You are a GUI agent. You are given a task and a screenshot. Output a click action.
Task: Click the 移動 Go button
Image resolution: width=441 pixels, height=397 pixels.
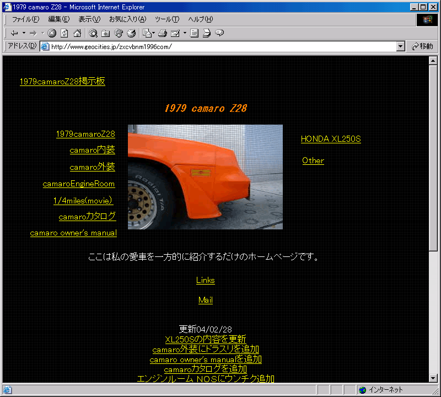422,46
